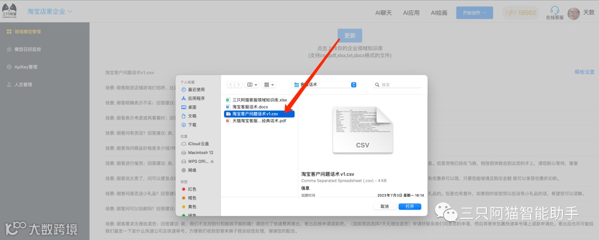Screen dimensions: 599x240
Task: Select the 天猫淘宝客服 经典话术.pdf file
Action: [260, 121]
